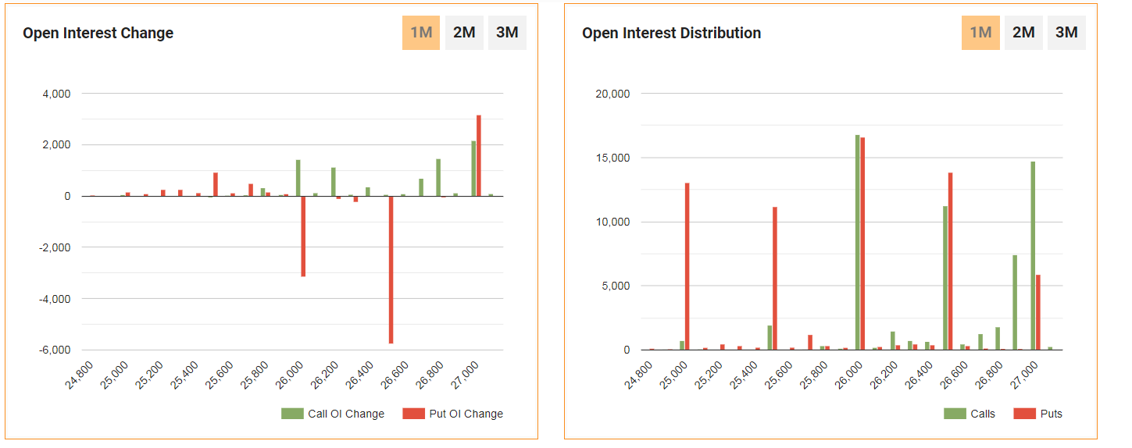
Task: Switch Open Interest Distribution chart to 2M
Action: (1023, 33)
